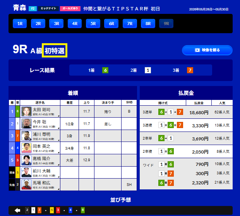
Task: Click the name 今井 聡
Action: (x=39, y=122)
